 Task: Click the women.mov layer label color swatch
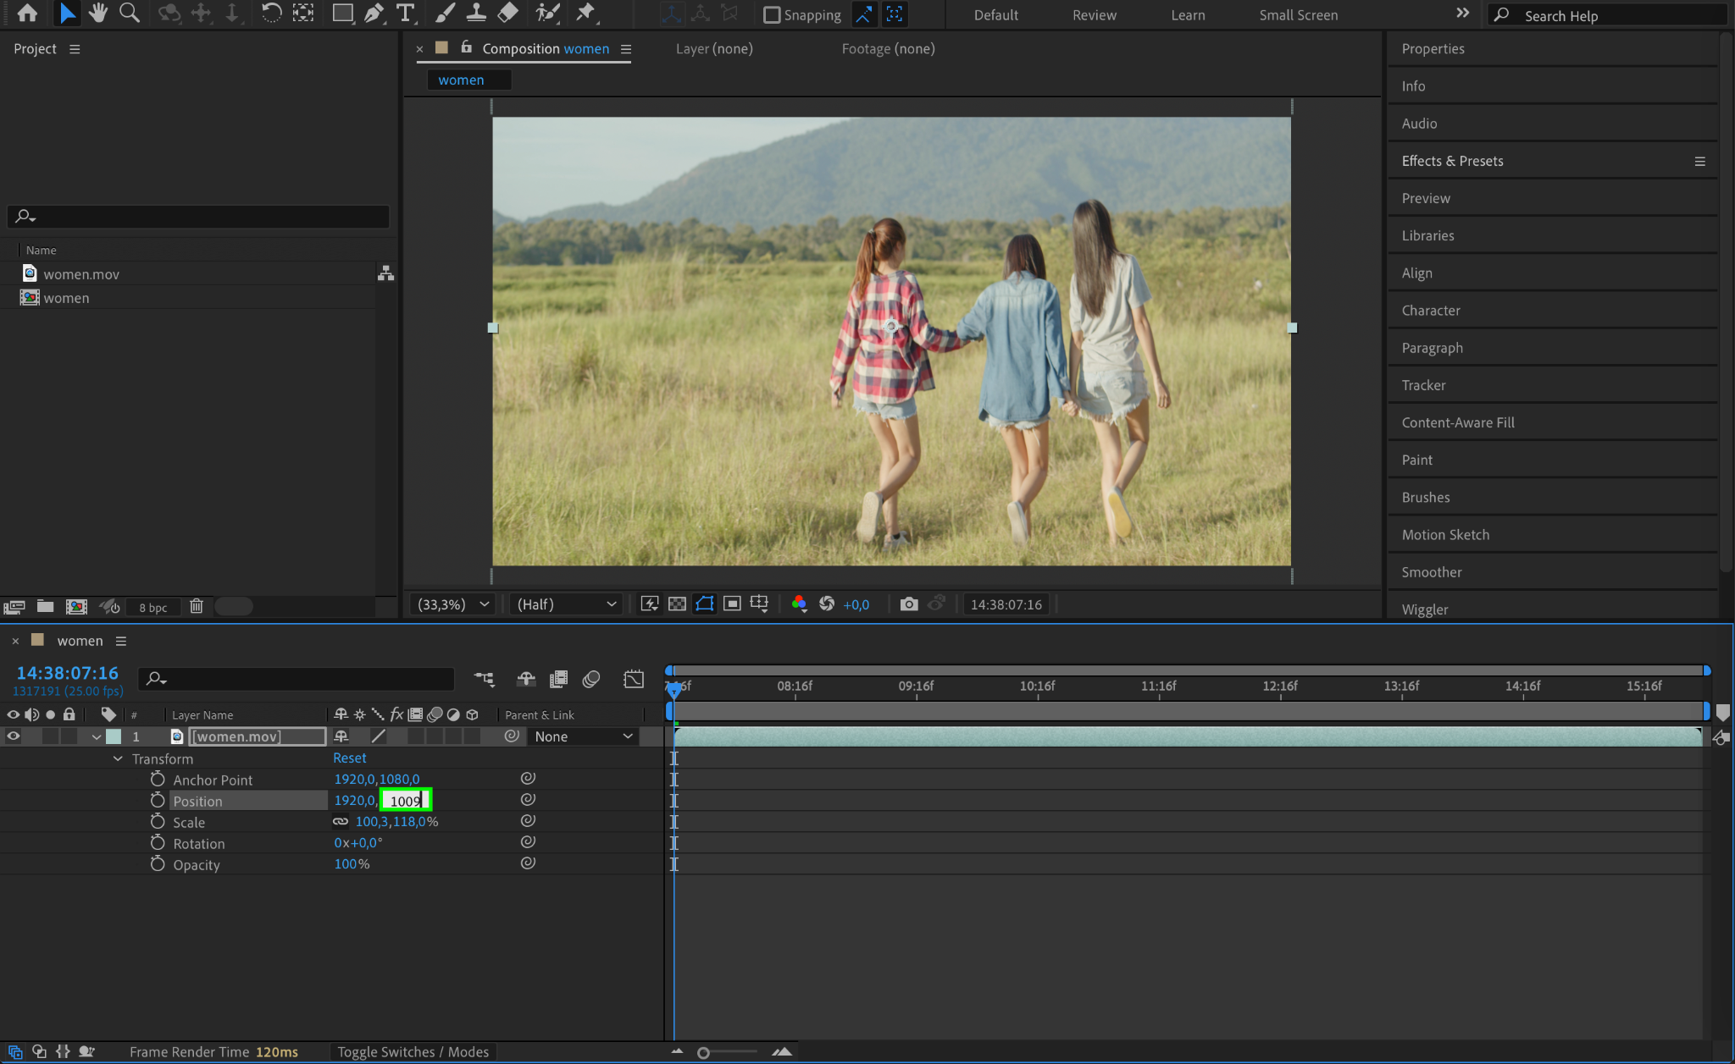[x=114, y=736]
